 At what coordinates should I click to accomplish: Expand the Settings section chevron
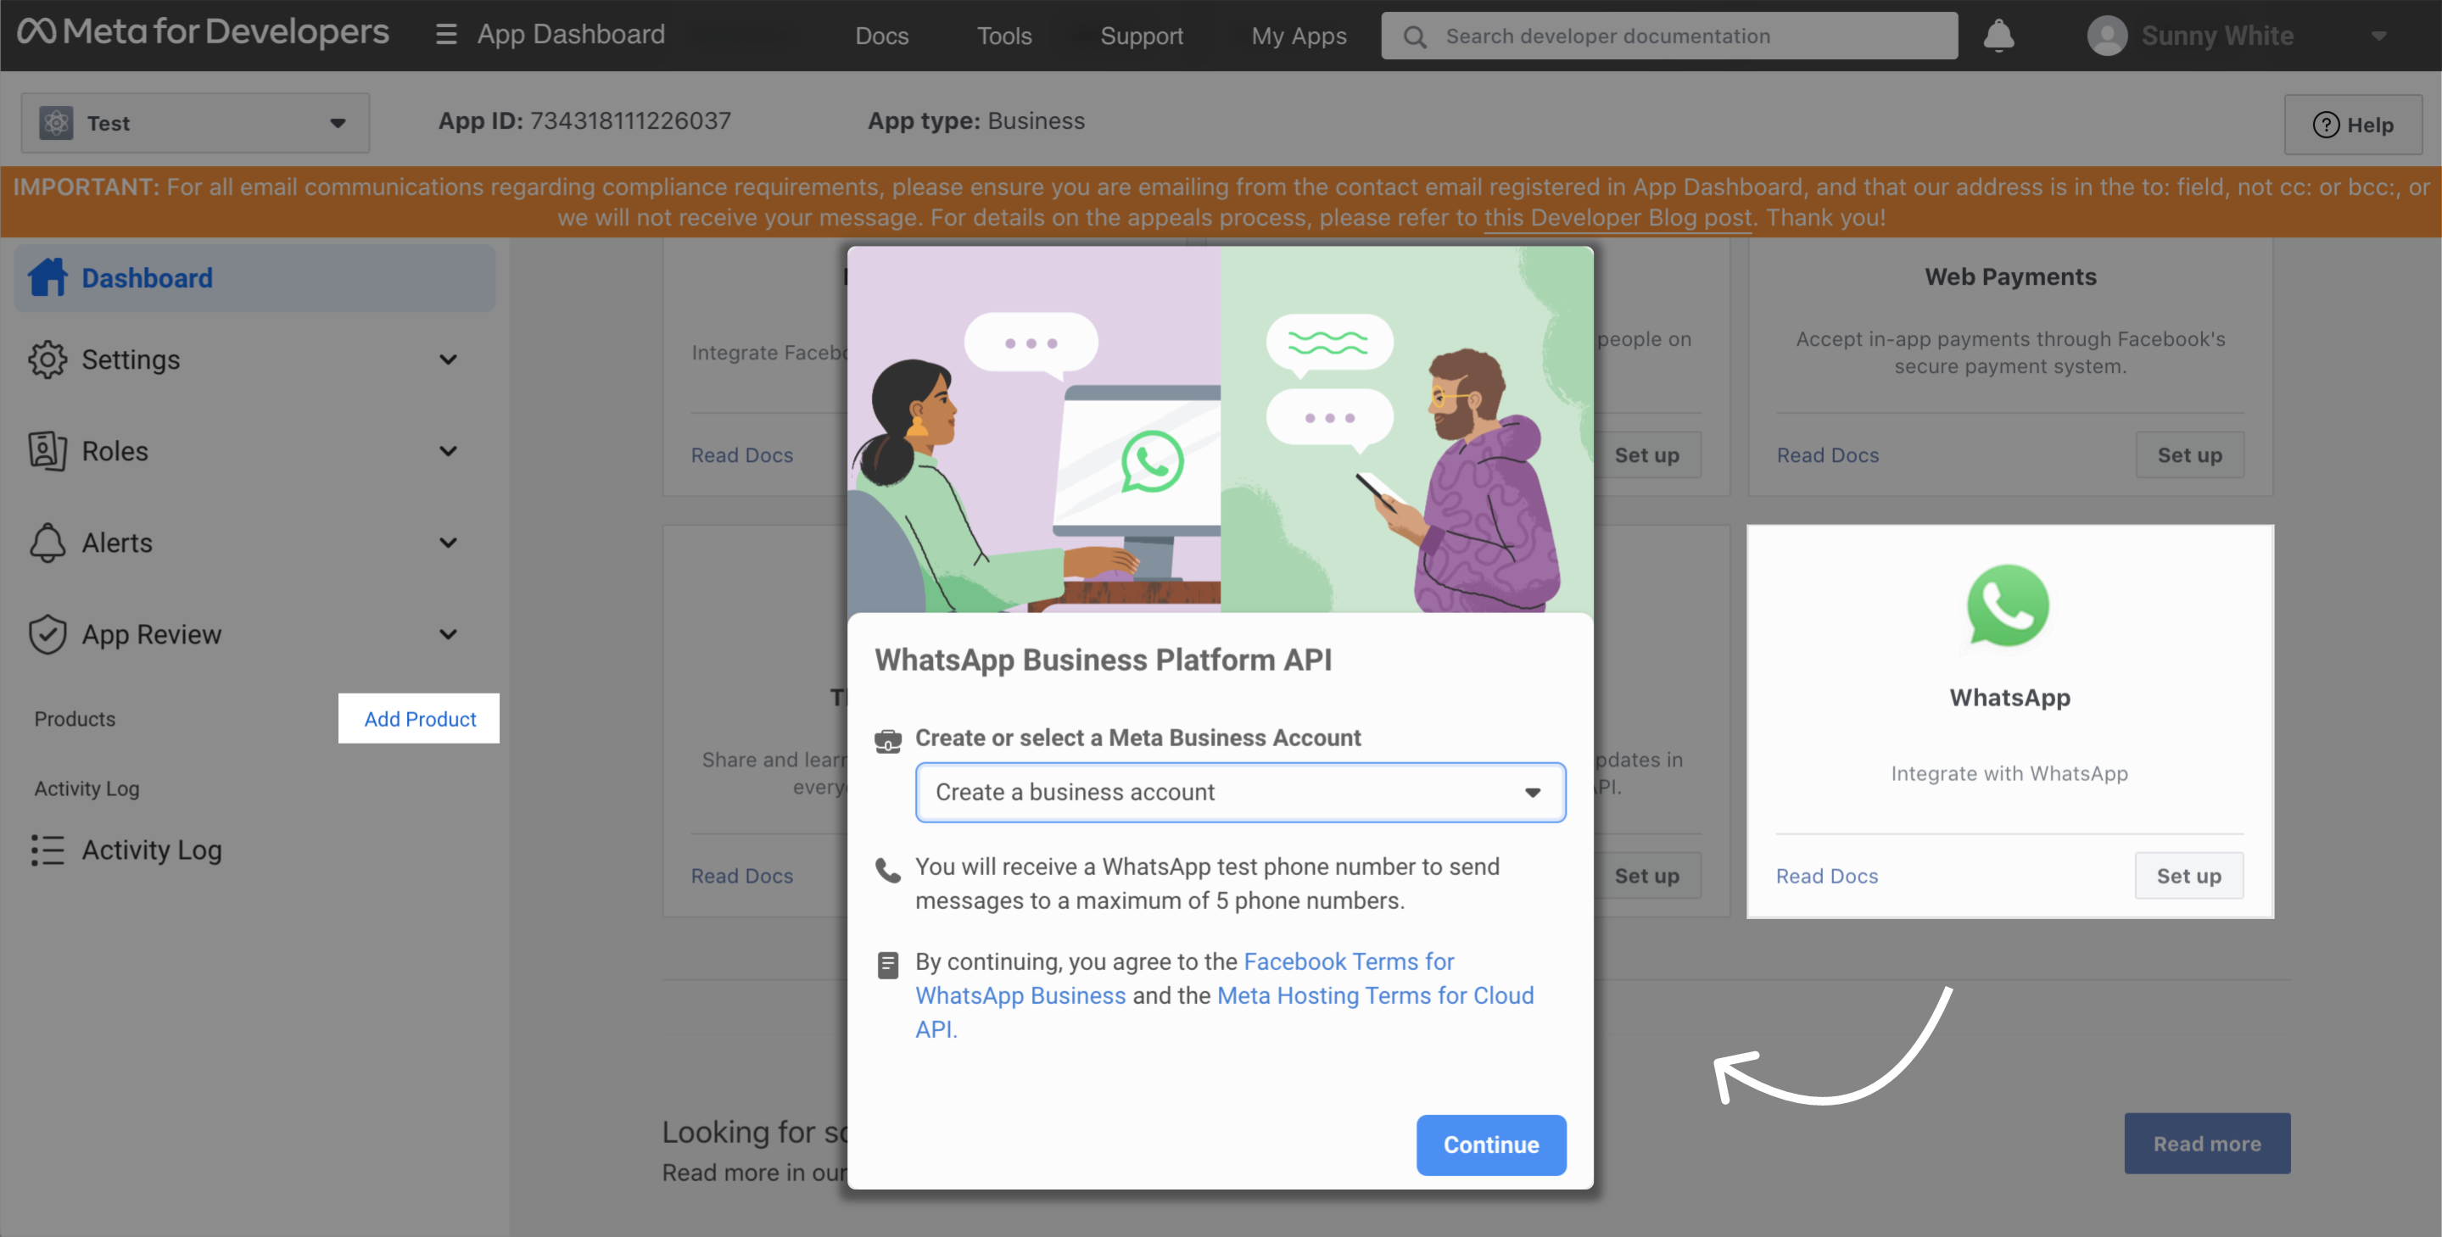click(449, 360)
